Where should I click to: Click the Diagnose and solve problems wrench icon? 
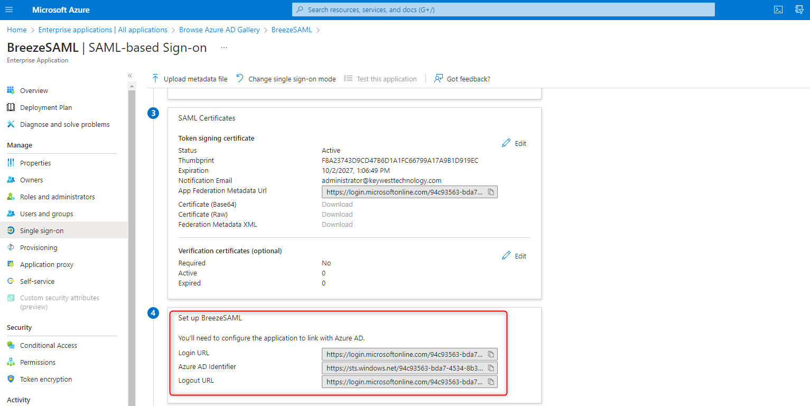pos(11,124)
